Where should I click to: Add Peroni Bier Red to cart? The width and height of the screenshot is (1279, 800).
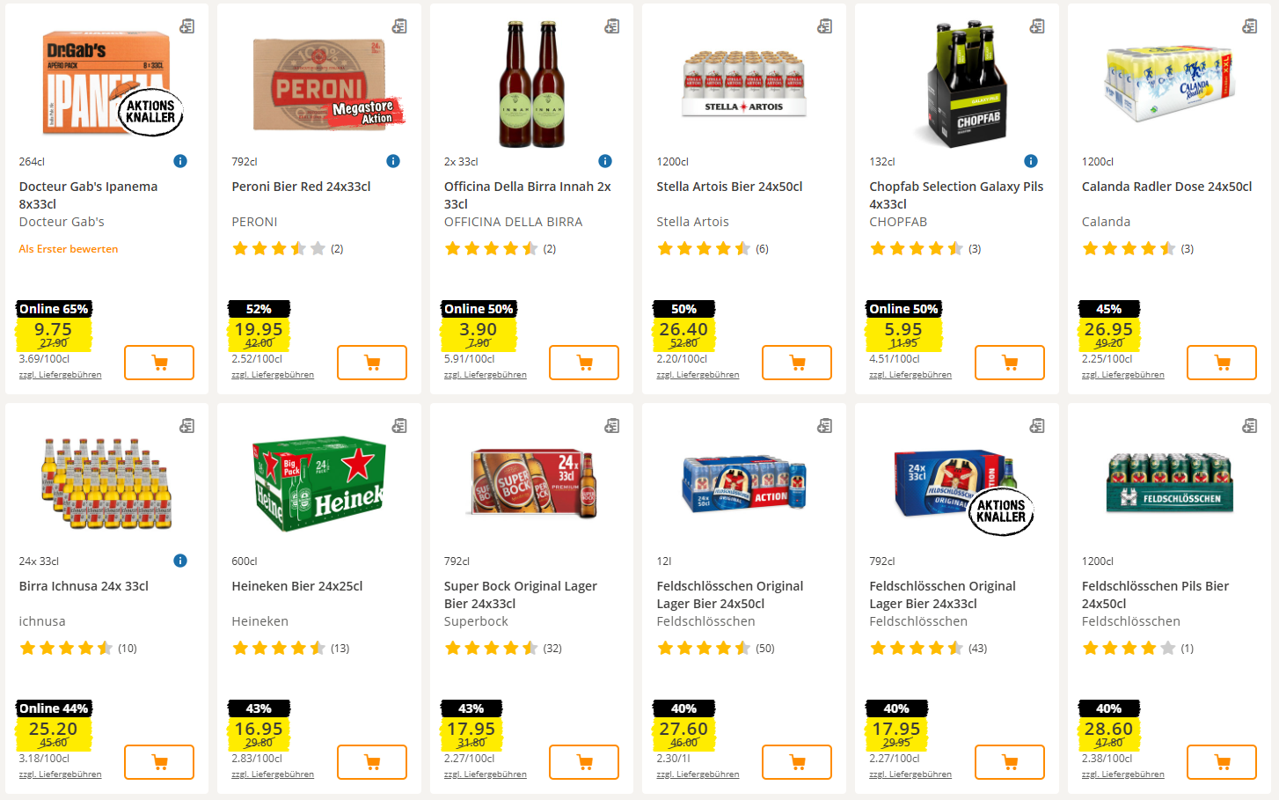[x=372, y=363]
